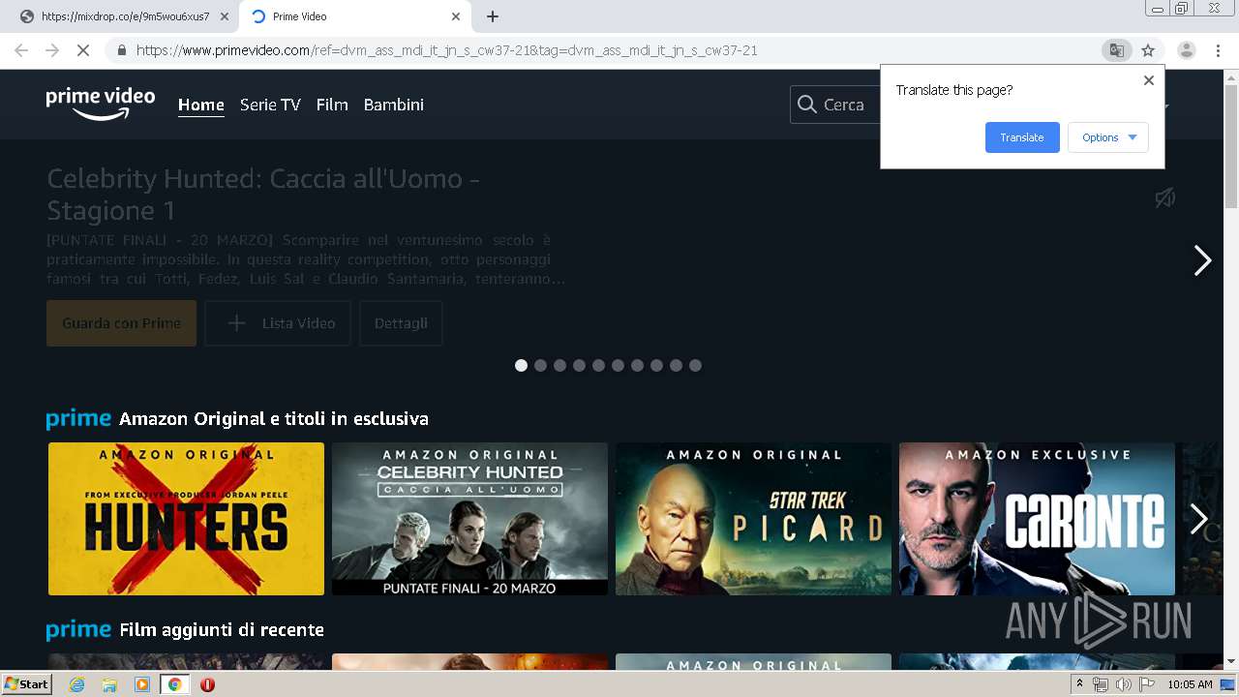The width and height of the screenshot is (1239, 697).
Task: Select first carousel dot
Action: pos(521,365)
